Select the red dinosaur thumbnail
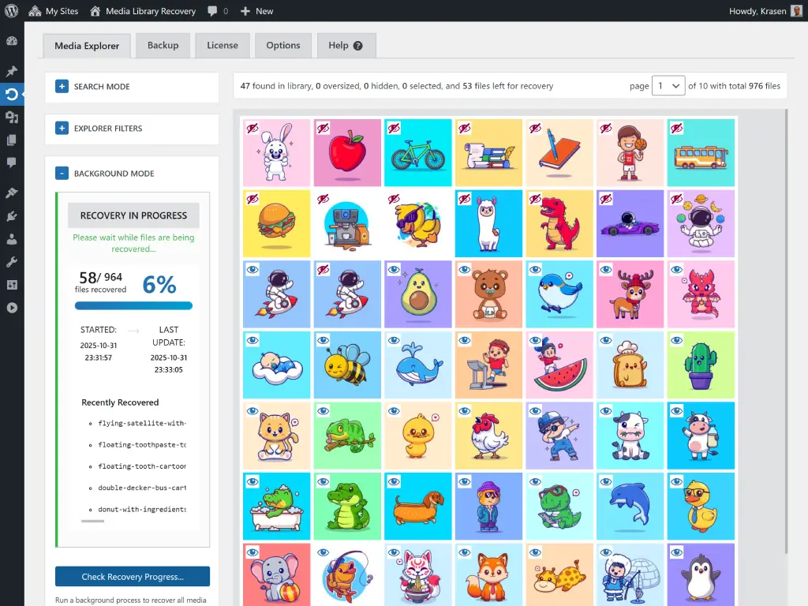The height and width of the screenshot is (606, 808). [x=559, y=223]
